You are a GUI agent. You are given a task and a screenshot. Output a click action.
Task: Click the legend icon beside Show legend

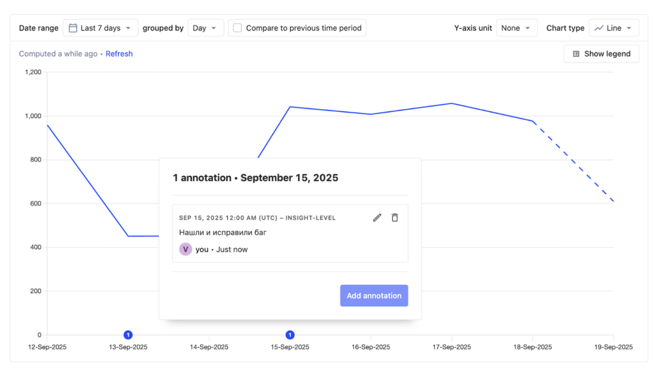(x=576, y=54)
